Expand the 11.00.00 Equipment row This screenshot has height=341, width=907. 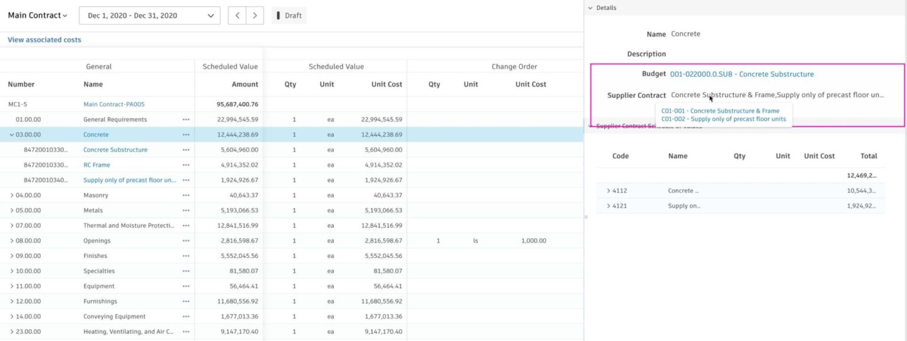(x=12, y=286)
